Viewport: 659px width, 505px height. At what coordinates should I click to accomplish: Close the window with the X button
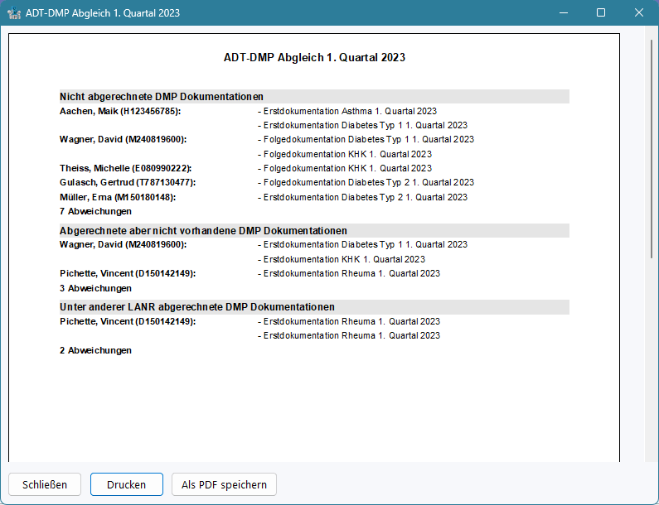tap(639, 13)
